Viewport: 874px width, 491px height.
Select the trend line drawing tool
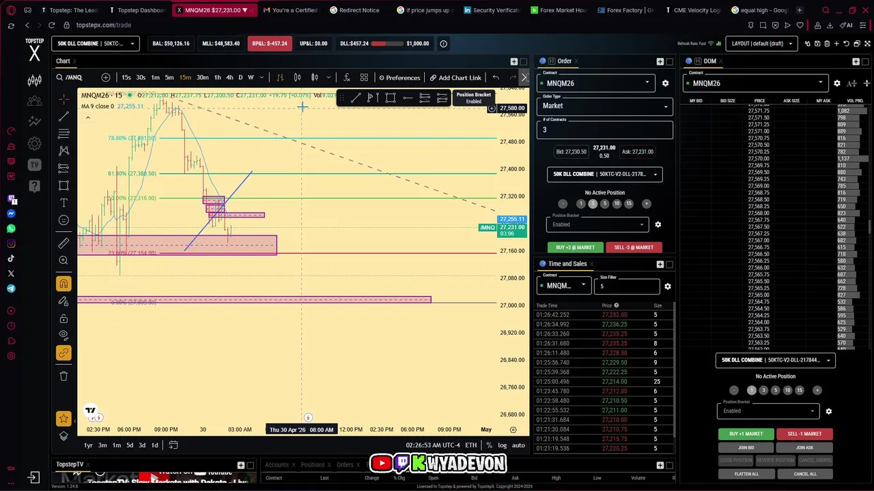[64, 116]
